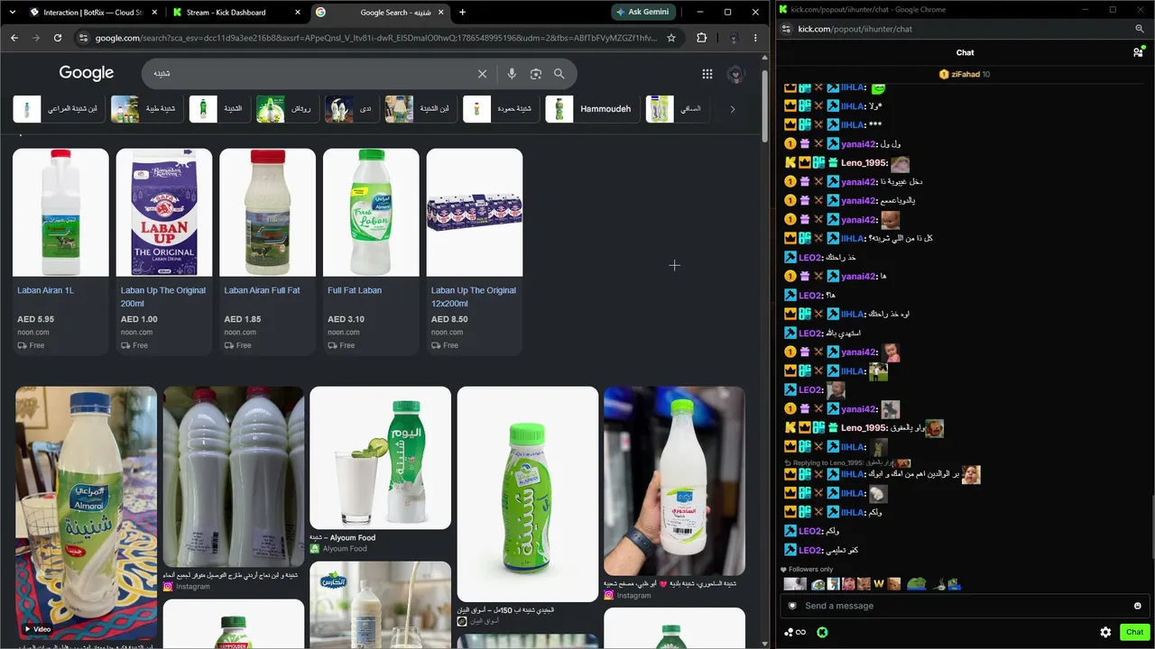This screenshot has height=649, width=1155.
Task: Open the Alyoum green bottle with glass image
Action: [x=380, y=458]
